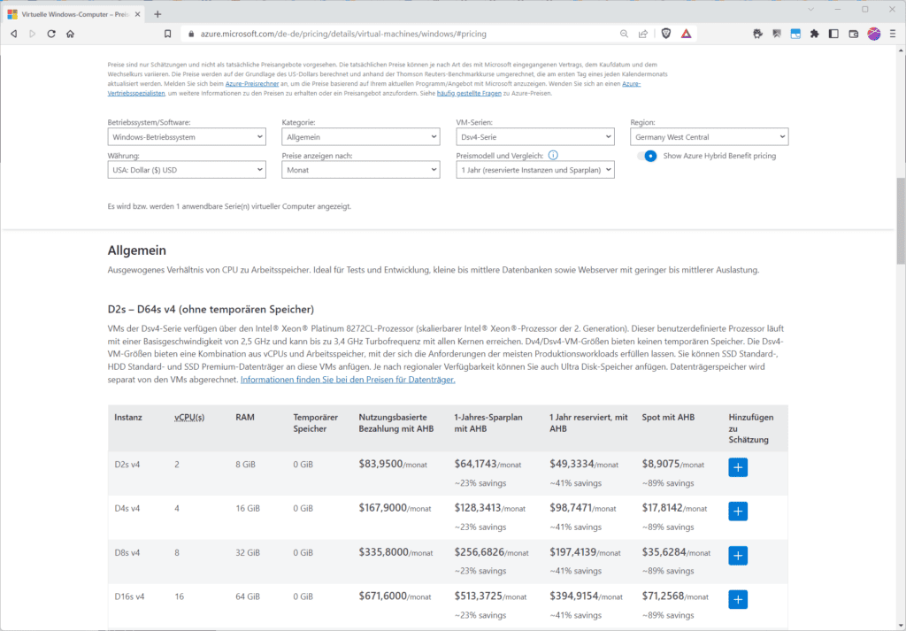Toggle the browser sidebar panel icon
This screenshot has height=631, width=906.
(833, 35)
